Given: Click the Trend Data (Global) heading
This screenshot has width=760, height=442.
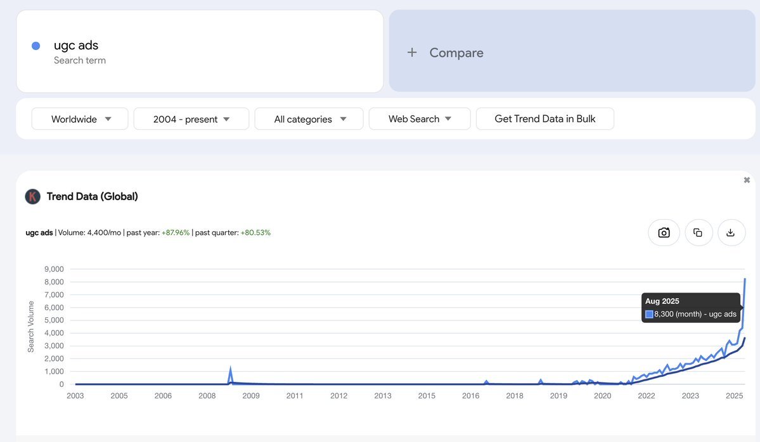Looking at the screenshot, I should pyautogui.click(x=92, y=196).
